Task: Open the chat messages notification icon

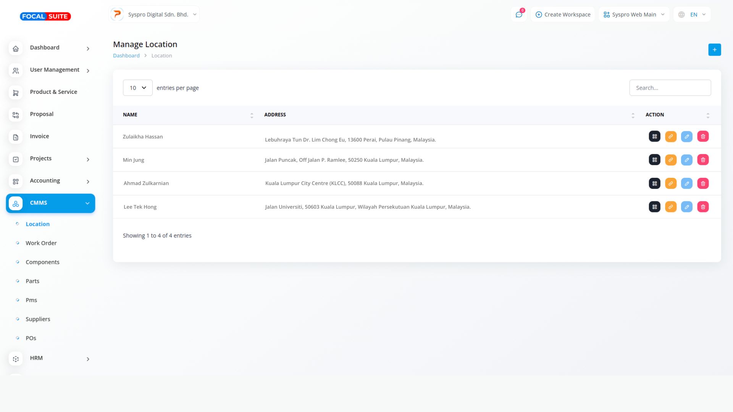Action: [x=519, y=14]
